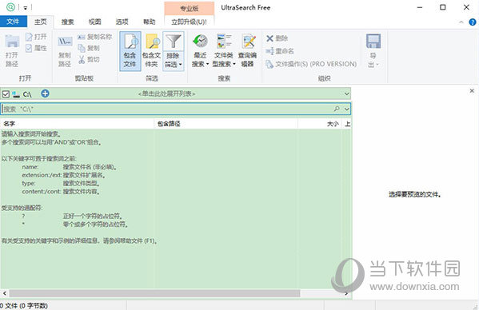This screenshot has height=310, width=479.
Task: Click <单击此处展开列表> to expand drives
Action: [167, 93]
